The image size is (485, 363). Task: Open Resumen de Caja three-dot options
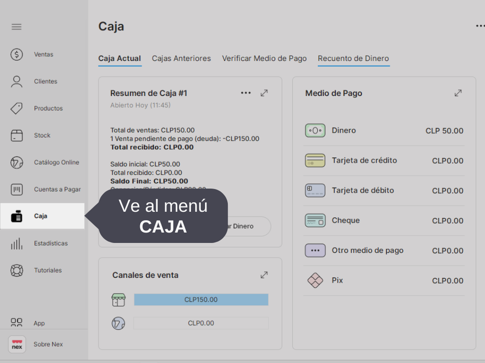[246, 93]
